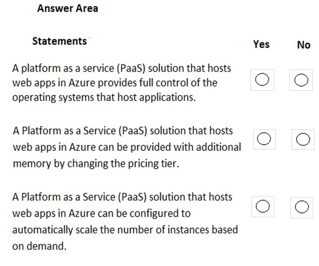Click the third statement's opening PaaS line
The height and width of the screenshot is (266, 319).
[123, 198]
